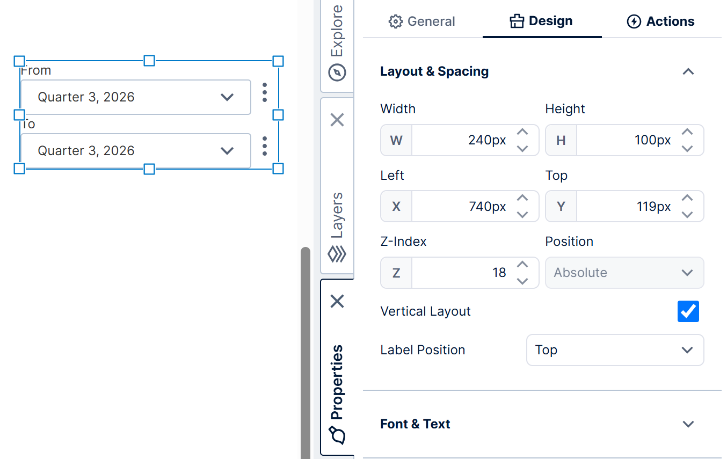Increase Top value with up arrow

point(687,198)
